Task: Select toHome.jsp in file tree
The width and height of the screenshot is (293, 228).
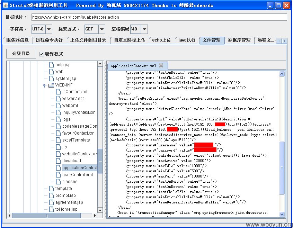Action: (66, 209)
